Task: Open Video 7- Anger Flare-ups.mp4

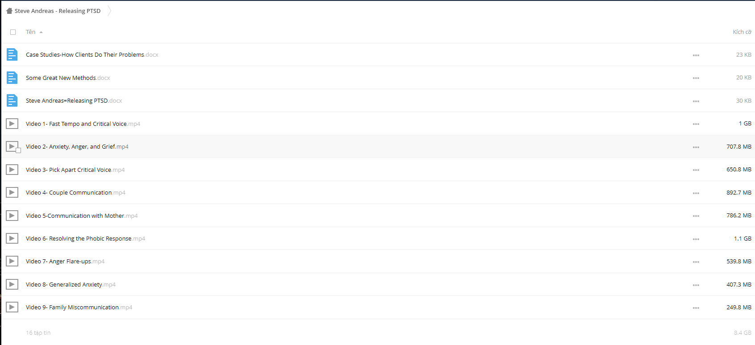Action: [65, 262]
